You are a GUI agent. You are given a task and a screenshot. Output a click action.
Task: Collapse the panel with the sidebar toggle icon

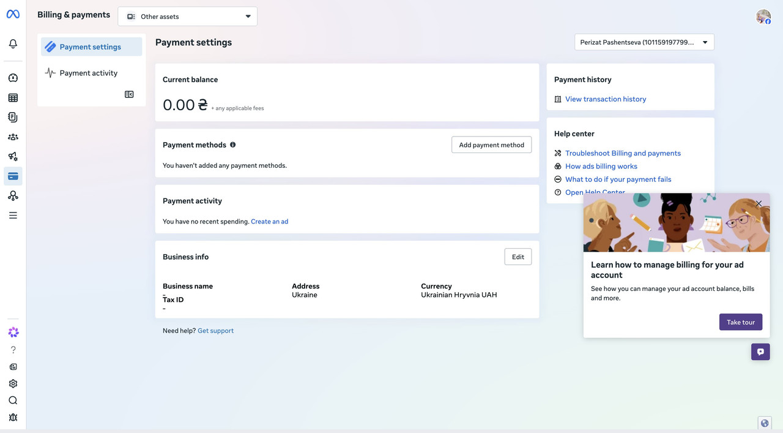(x=129, y=94)
